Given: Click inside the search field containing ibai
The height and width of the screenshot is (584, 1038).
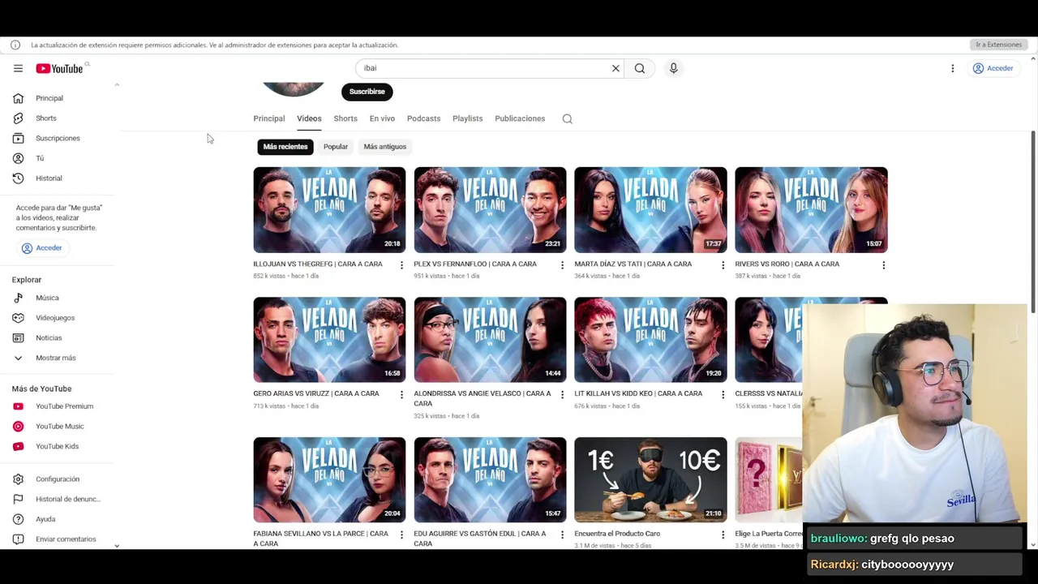Looking at the screenshot, I should 483,68.
